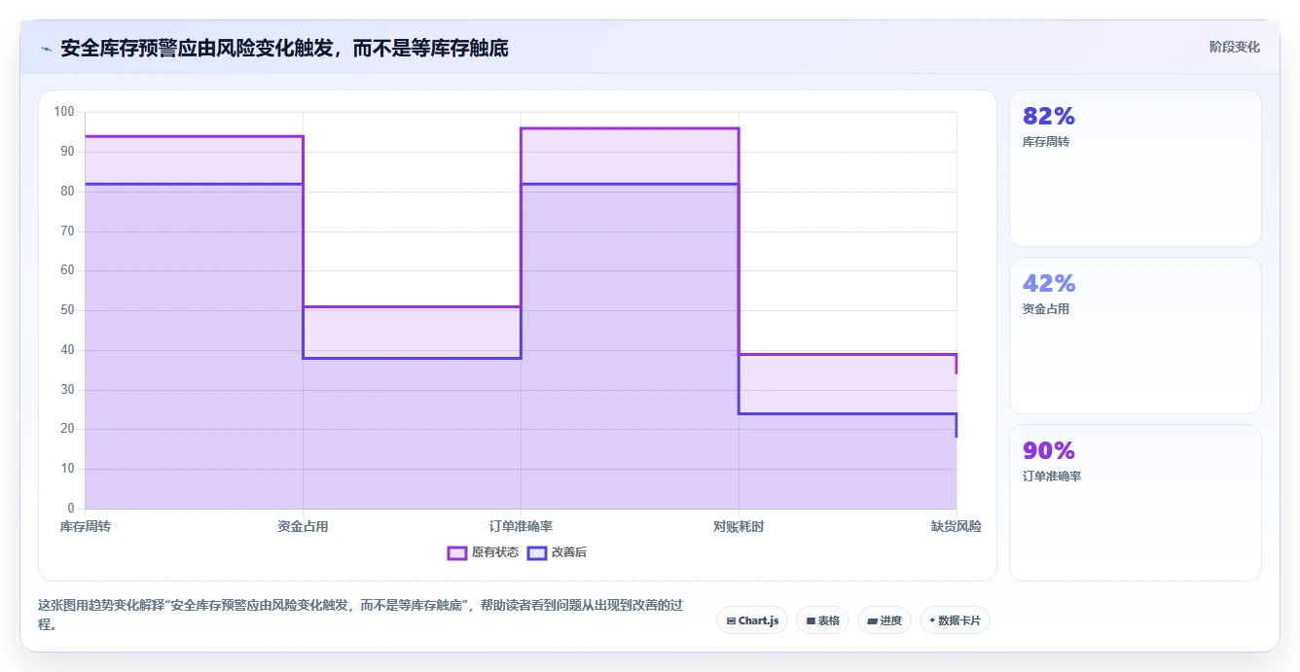The height and width of the screenshot is (672, 1300).
Task: Open the 42% 资金占用 card
Action: pos(1136,336)
